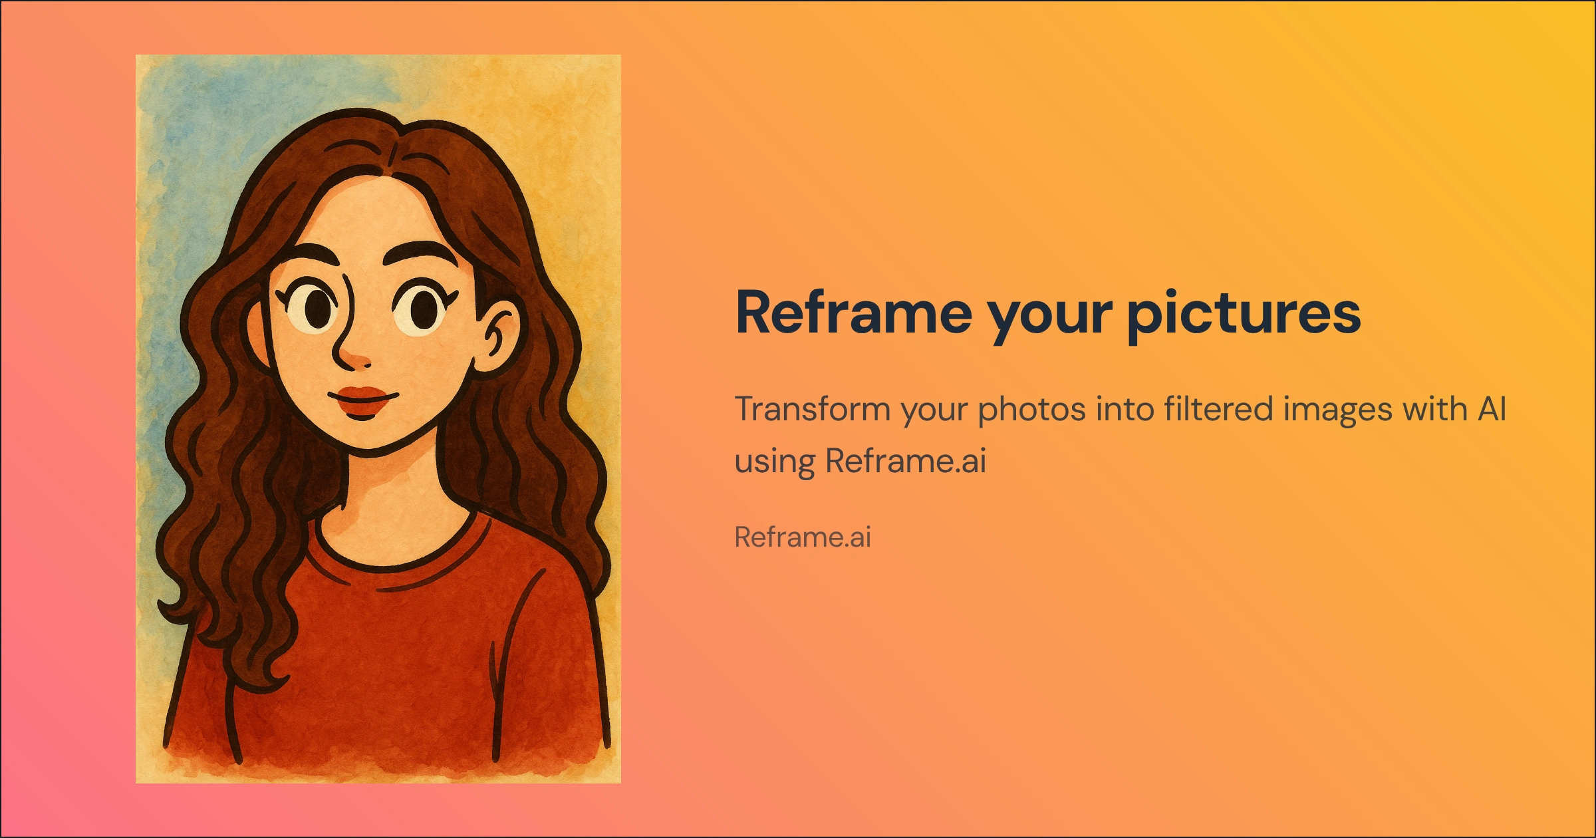Click the red lips in the portrait
The height and width of the screenshot is (838, 1596).
click(x=362, y=402)
